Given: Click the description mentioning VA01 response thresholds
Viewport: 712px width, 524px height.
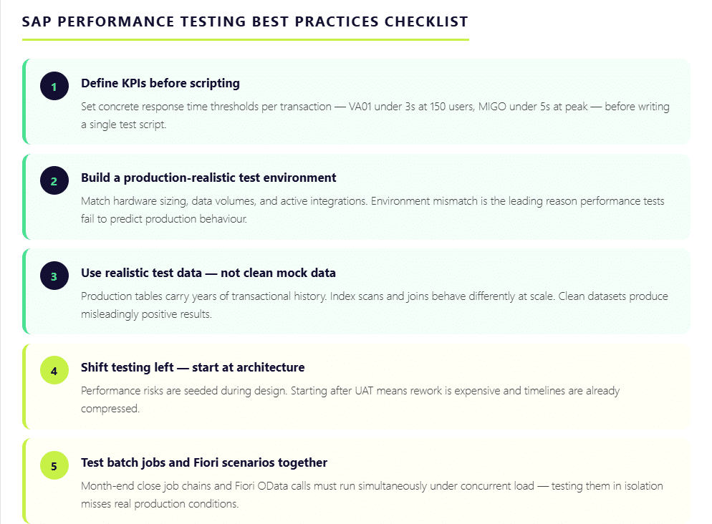Looking at the screenshot, I should pyautogui.click(x=375, y=115).
